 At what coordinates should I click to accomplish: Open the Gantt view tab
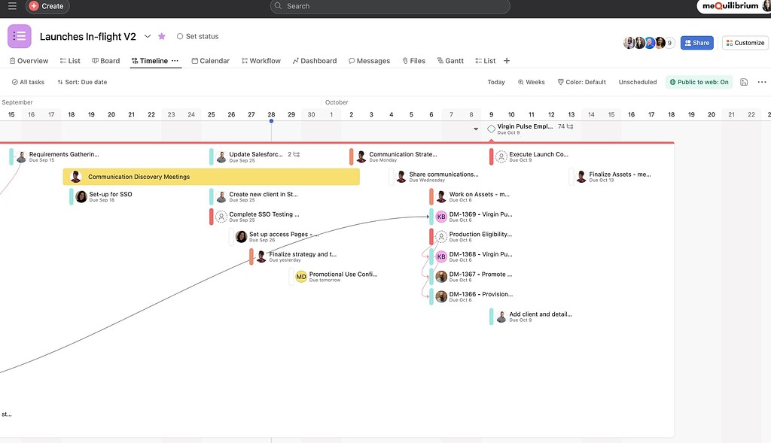450,60
